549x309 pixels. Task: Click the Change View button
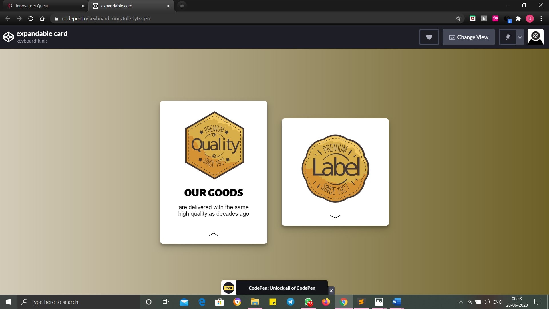469,37
